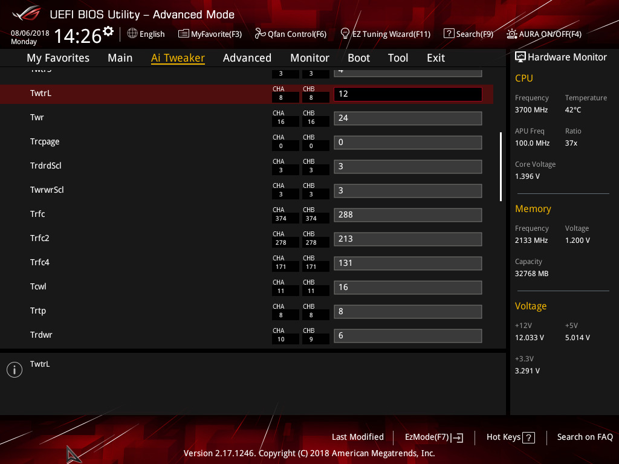The width and height of the screenshot is (619, 464).
Task: Select the Tcwl setting label
Action: 38,286
